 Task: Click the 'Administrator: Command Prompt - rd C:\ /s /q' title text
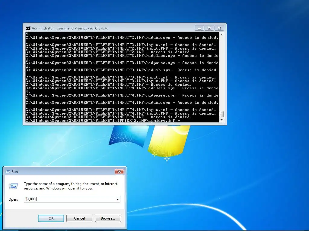(x=70, y=28)
